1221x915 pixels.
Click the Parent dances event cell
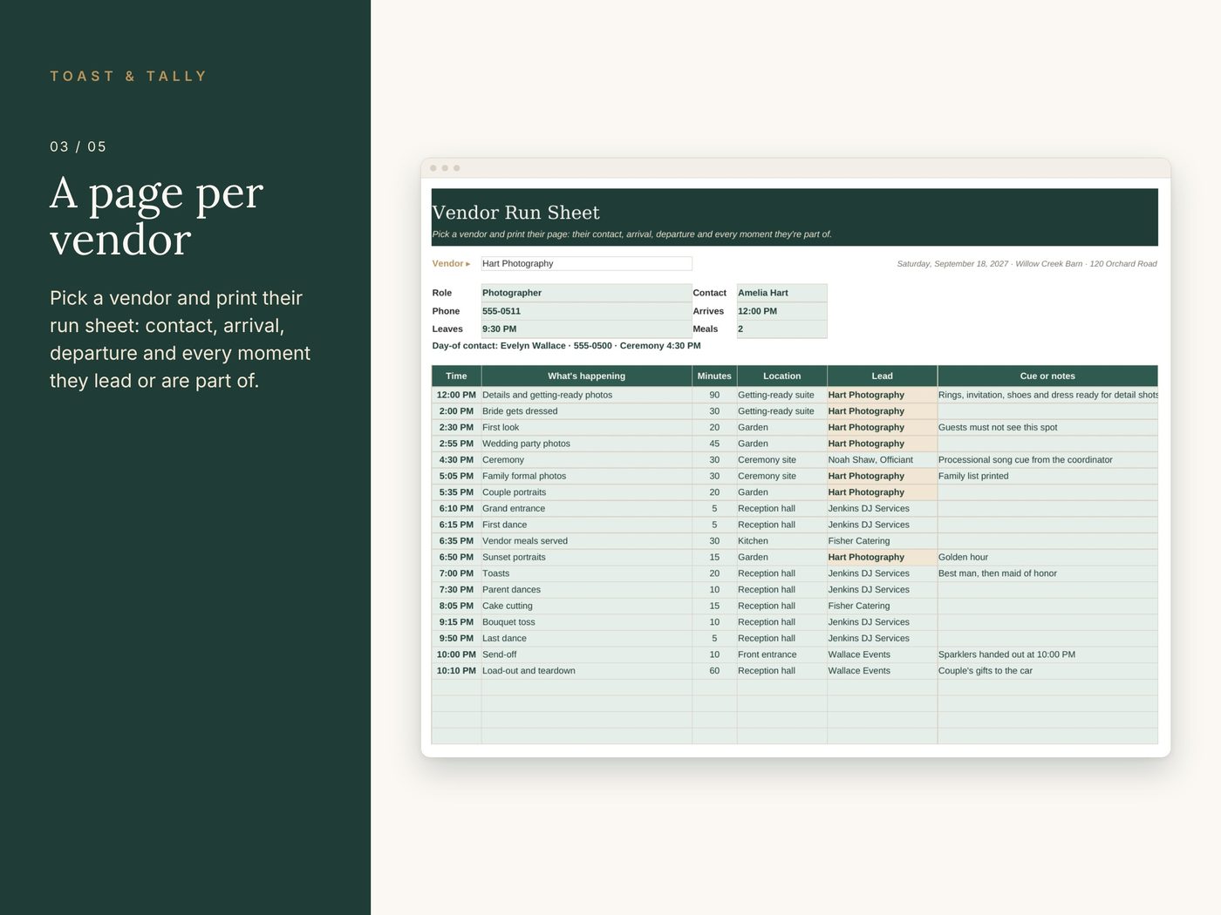(586, 590)
